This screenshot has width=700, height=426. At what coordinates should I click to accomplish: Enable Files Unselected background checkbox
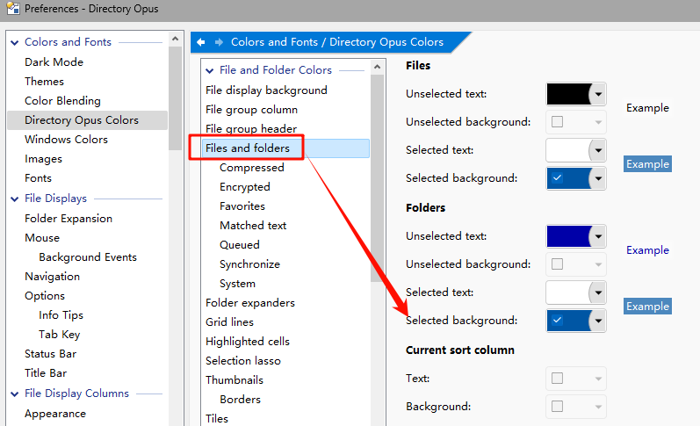[x=557, y=122]
